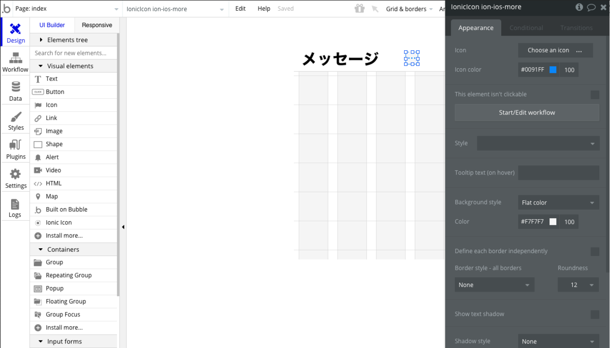Click the Start/Edit workflow button
Image resolution: width=610 pixels, height=348 pixels.
(527, 112)
